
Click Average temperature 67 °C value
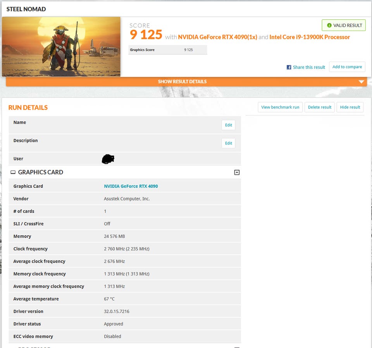(x=109, y=299)
